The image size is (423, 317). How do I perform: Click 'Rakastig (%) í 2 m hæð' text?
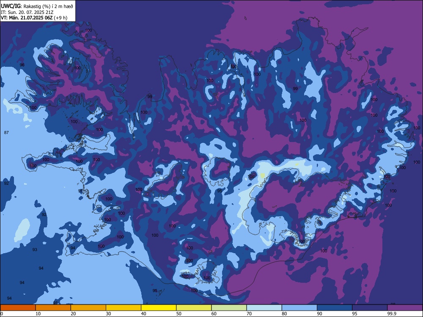pos(48,6)
